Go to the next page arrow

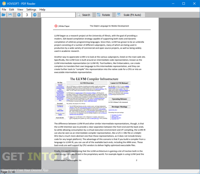(35, 15)
